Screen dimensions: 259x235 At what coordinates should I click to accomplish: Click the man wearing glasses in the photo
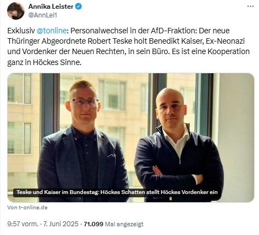(83, 141)
